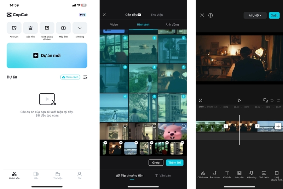Image resolution: width=283 pixels, height=189 pixels.
Task: Enter fullscreen preview mode
Action: click(201, 100)
